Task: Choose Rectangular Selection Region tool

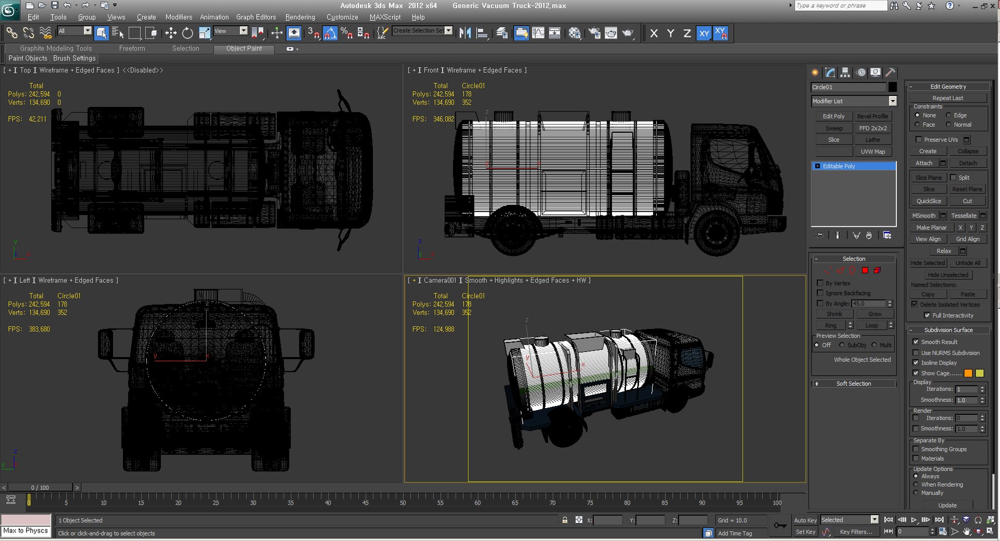Action: click(135, 33)
